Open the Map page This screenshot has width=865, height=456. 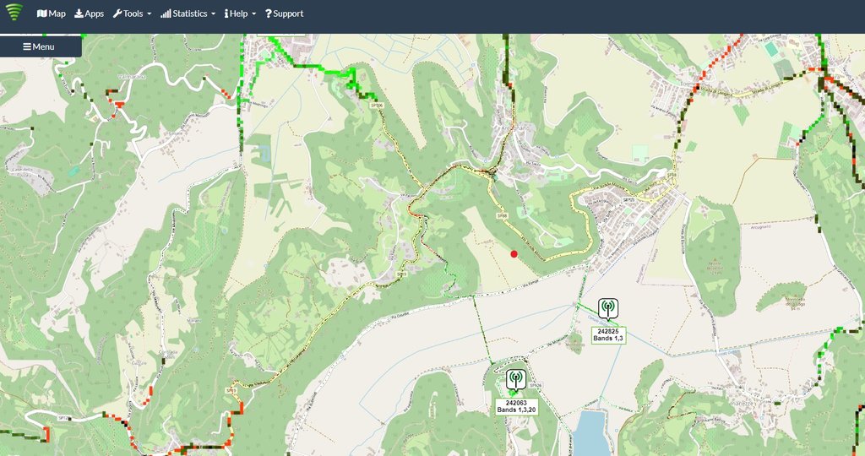pos(52,14)
